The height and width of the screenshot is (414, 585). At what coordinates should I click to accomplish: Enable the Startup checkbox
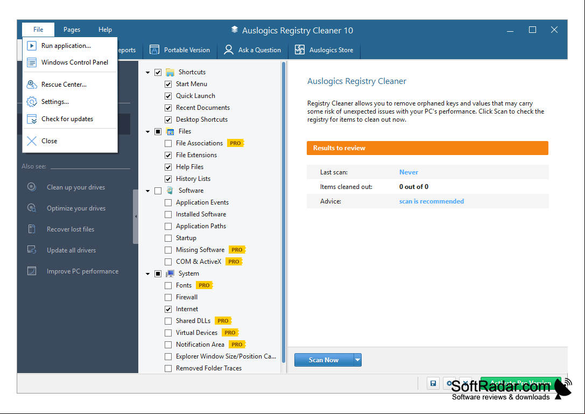[168, 238]
